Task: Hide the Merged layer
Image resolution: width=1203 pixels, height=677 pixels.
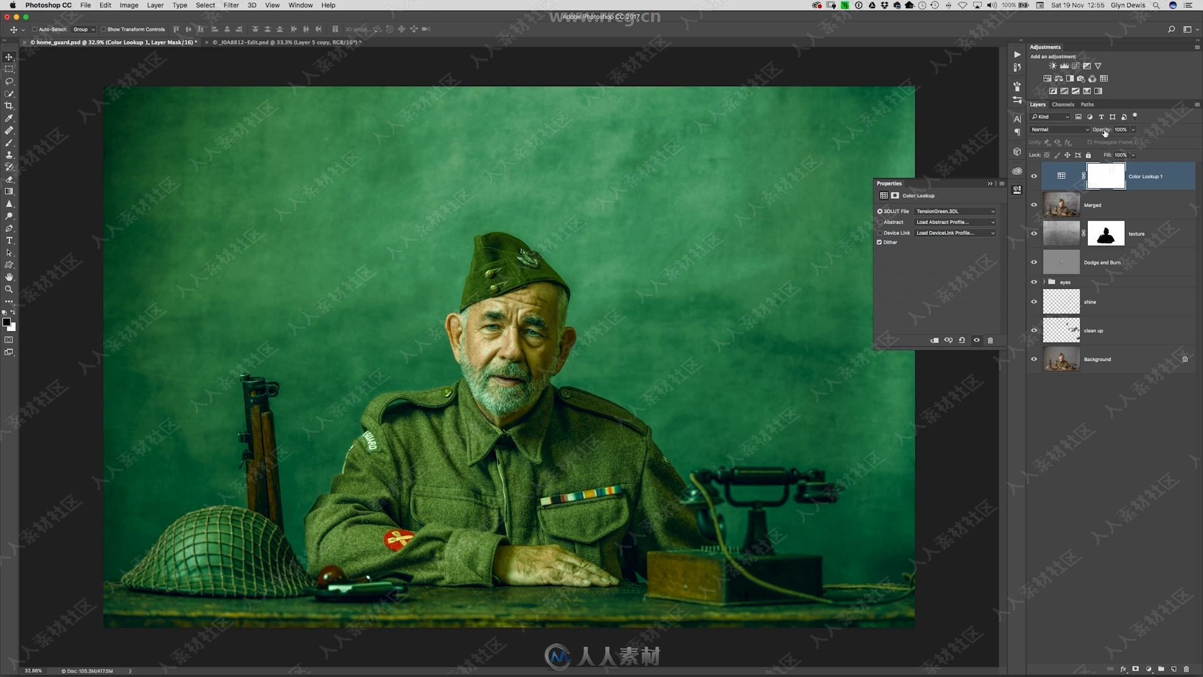Action: [1034, 205]
